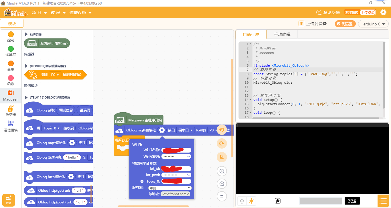Collapse (TEL0118)OBLOQ物联网模块 section
This screenshot has width=391, height=208.
coord(26,97)
